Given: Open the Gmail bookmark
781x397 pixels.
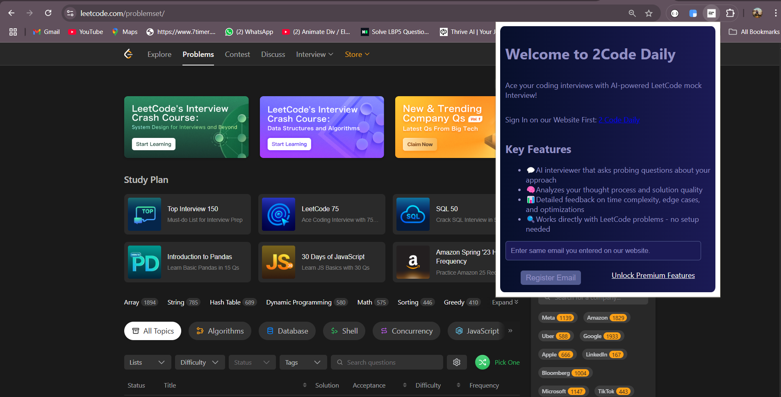Looking at the screenshot, I should 46,32.
